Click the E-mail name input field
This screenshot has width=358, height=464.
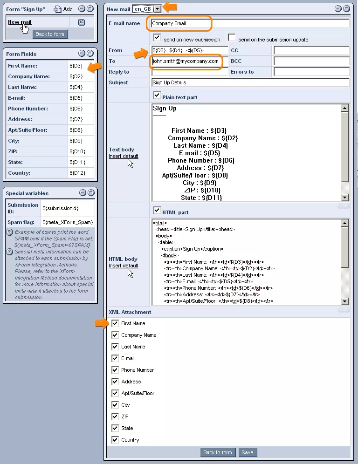pos(250,23)
